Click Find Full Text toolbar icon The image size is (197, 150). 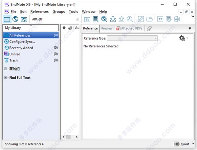point(130,19)
